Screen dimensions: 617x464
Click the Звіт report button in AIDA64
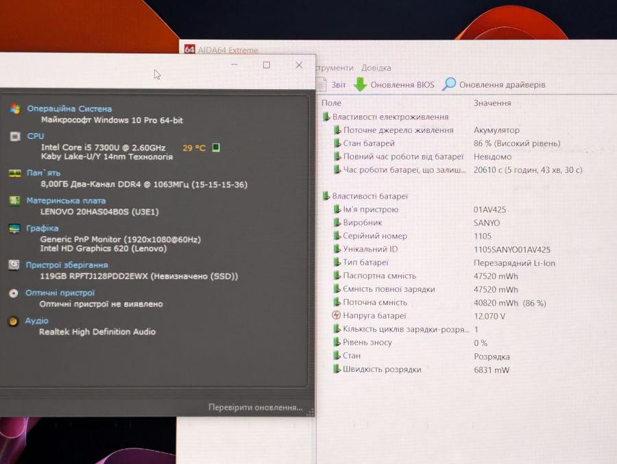pos(331,84)
